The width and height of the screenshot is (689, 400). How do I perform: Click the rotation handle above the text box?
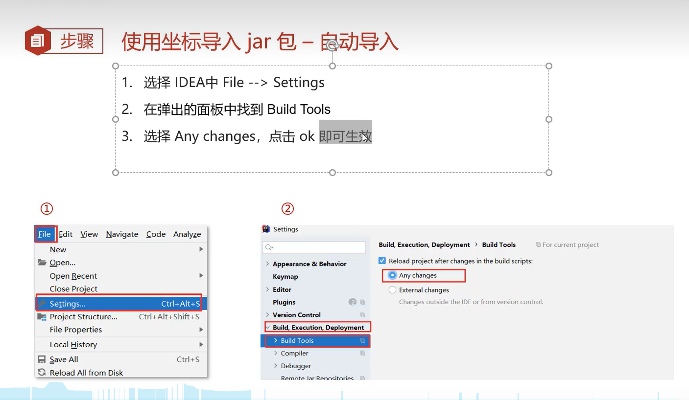point(332,45)
